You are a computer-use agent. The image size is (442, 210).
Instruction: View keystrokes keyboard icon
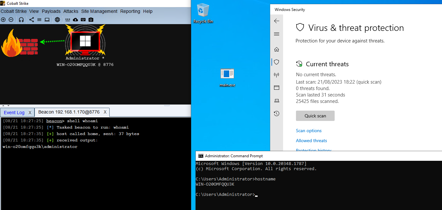click(83, 20)
